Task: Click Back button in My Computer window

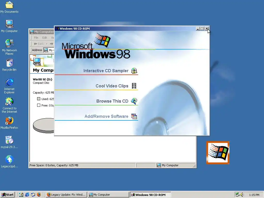Action: click(39, 44)
